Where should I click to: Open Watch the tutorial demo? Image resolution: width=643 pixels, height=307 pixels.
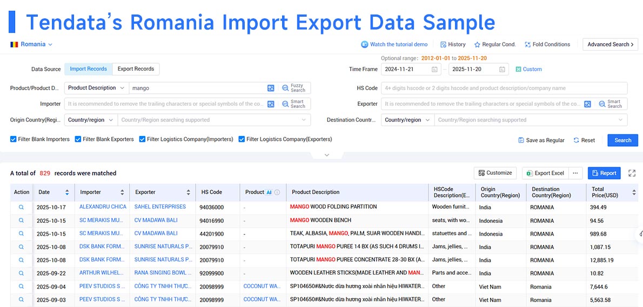coord(394,44)
